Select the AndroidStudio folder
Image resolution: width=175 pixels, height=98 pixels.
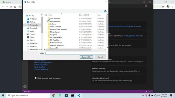(x=55, y=21)
